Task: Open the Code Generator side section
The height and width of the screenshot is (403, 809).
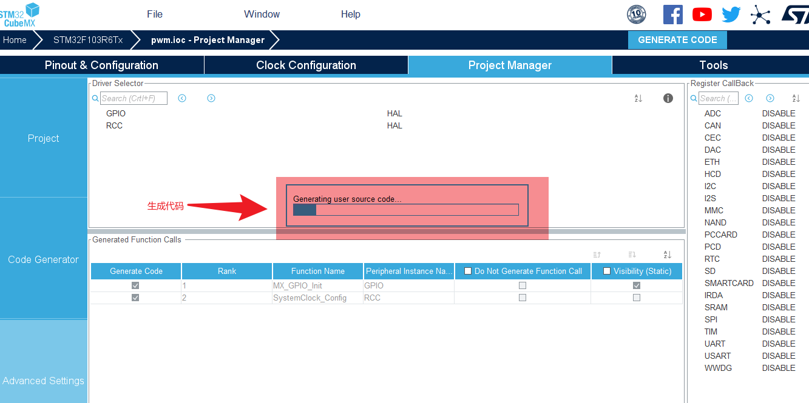Action: (44, 259)
